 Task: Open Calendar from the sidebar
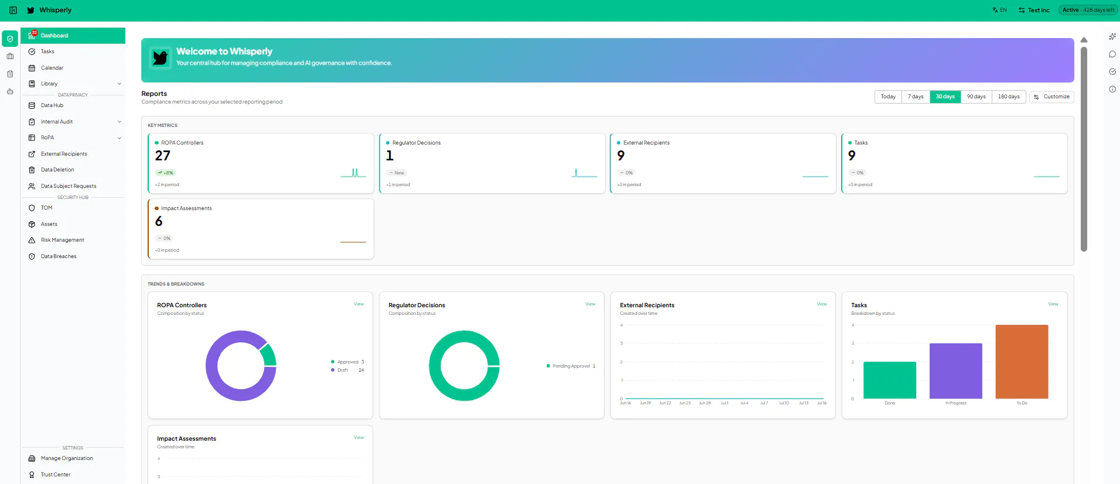tap(73, 68)
